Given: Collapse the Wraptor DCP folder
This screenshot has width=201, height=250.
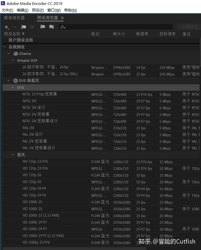Looking at the screenshot, I should pyautogui.click(x=13, y=60).
